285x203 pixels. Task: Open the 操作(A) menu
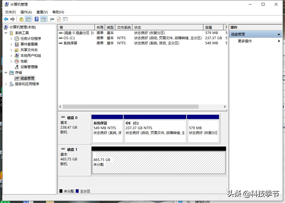click(x=26, y=12)
